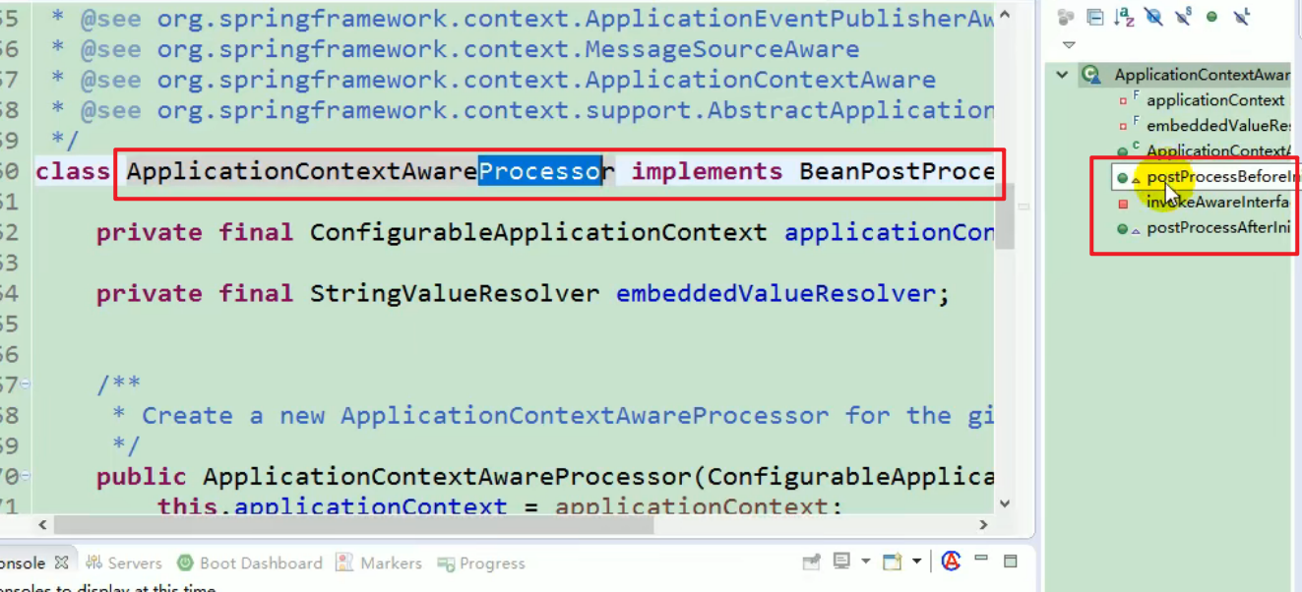Open the Progress tab
This screenshot has height=592, width=1302.
481,563
